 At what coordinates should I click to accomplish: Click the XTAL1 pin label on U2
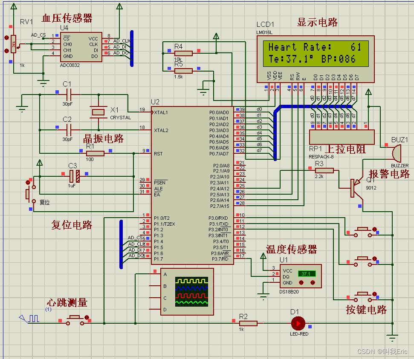coord(161,112)
